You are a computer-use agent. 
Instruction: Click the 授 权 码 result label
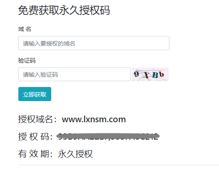pos(34,137)
